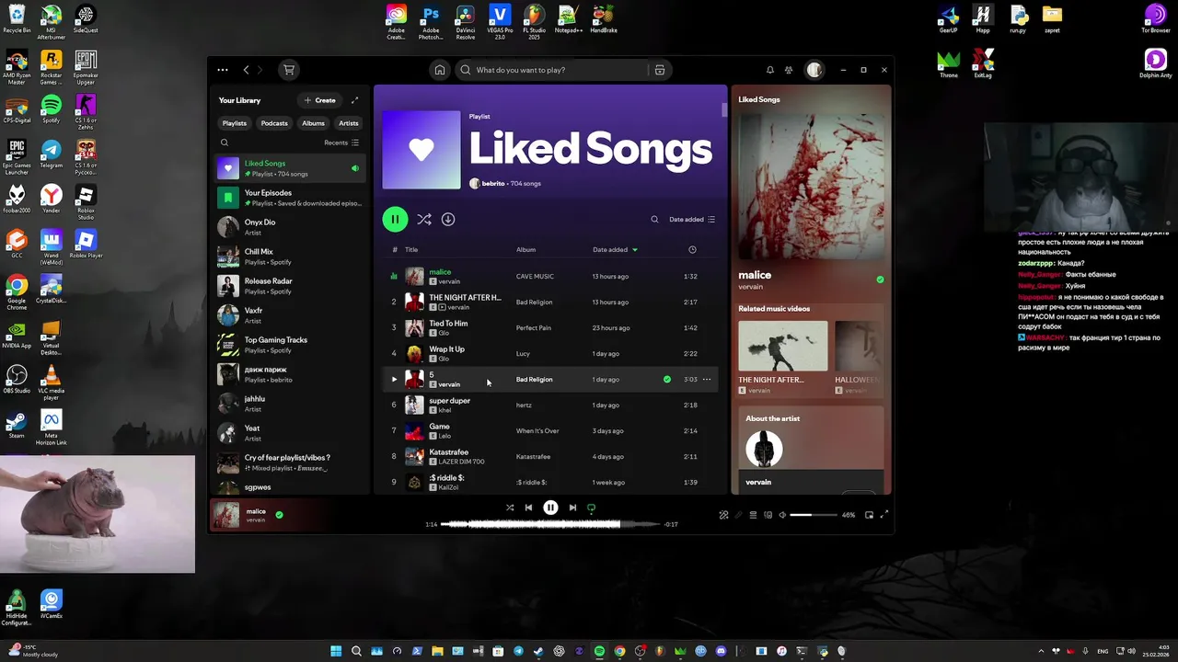Open Telegram in the taskbar
1178x662 pixels.
coord(518,651)
